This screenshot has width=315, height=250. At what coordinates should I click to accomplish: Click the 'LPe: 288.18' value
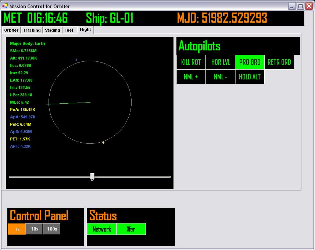pos(21,95)
